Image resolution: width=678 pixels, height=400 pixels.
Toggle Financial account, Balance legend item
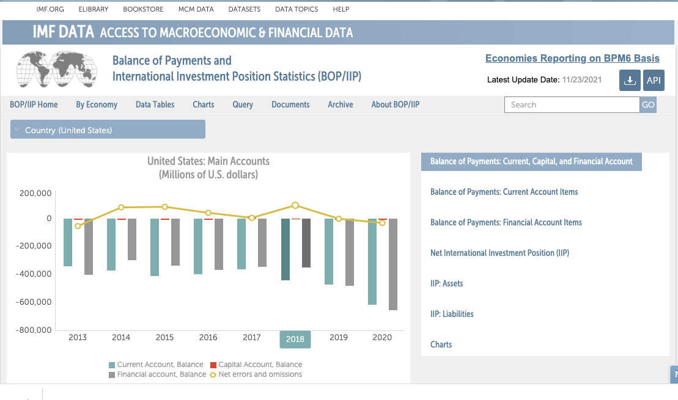pos(157,374)
